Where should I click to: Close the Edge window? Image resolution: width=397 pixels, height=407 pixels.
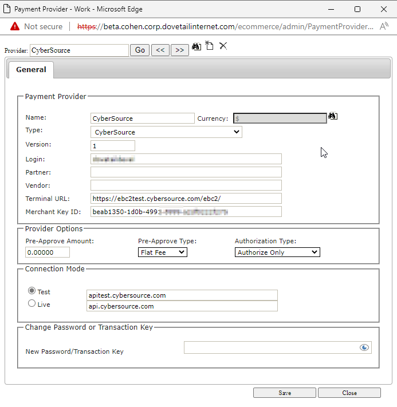click(x=384, y=9)
